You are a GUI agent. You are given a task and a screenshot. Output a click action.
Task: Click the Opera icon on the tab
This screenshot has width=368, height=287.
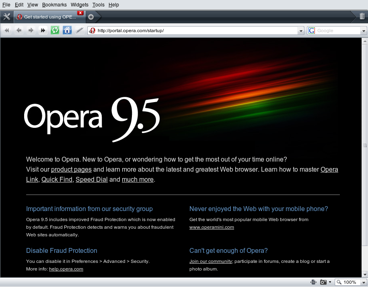tap(19, 17)
